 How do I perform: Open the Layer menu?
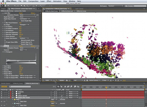(43, 1)
